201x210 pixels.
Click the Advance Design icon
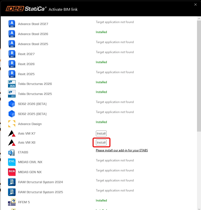click(x=12, y=124)
